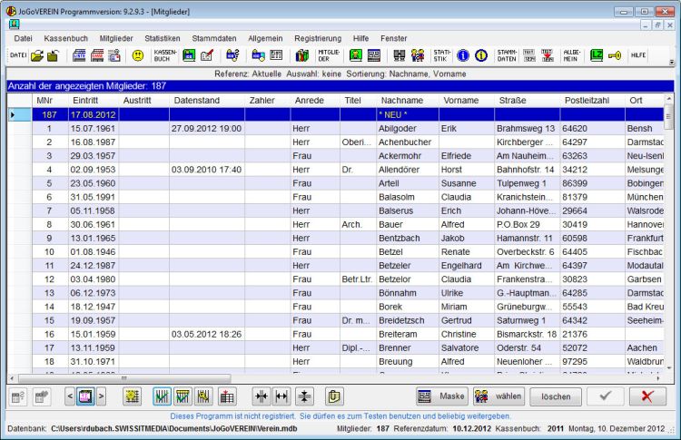Image resolution: width=681 pixels, height=440 pixels.
Task: Click the binoculars search icon
Action: point(400,55)
